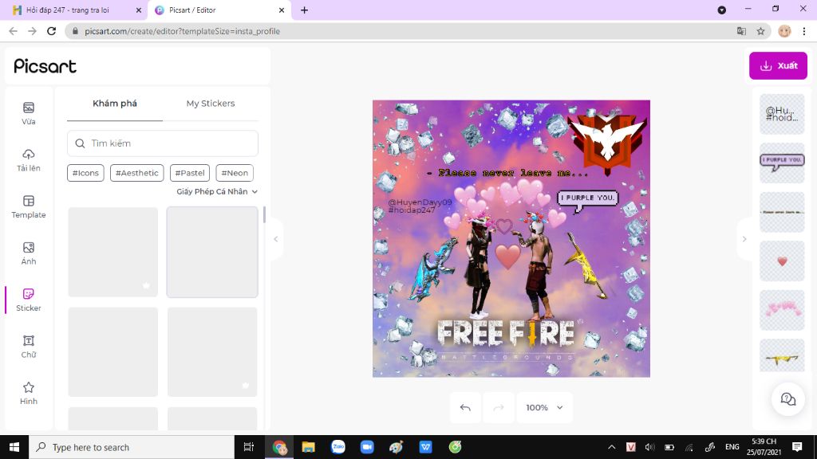The height and width of the screenshot is (459, 817).
Task: Reload the browser page
Action: 51,31
